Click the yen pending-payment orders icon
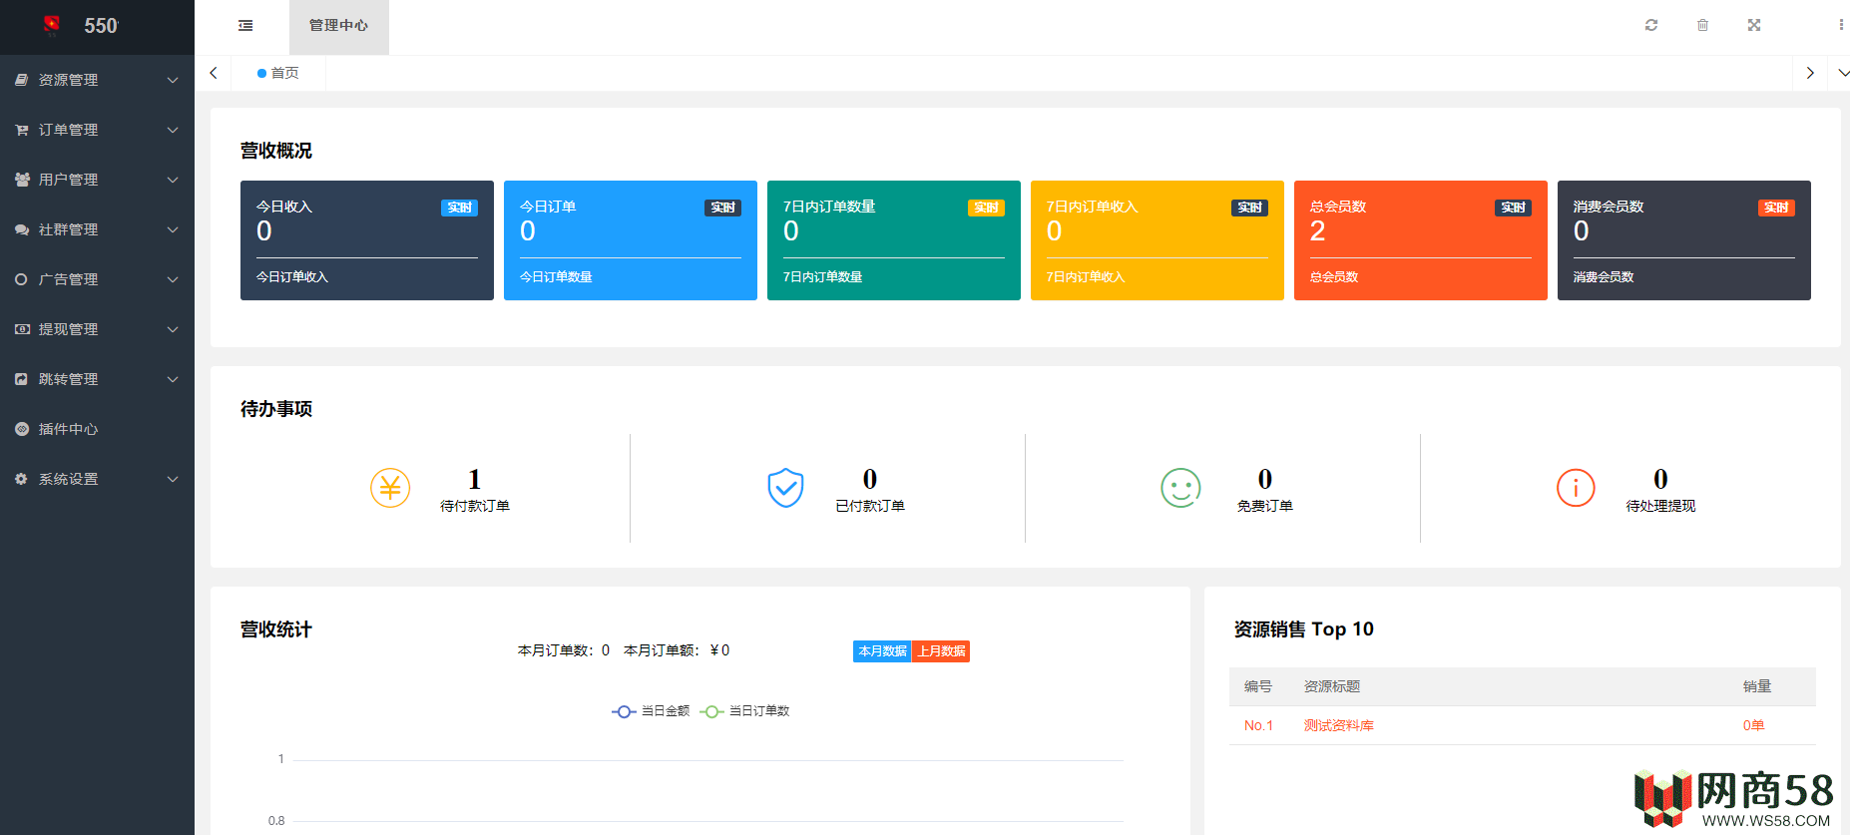The width and height of the screenshot is (1850, 835). pyautogui.click(x=390, y=488)
